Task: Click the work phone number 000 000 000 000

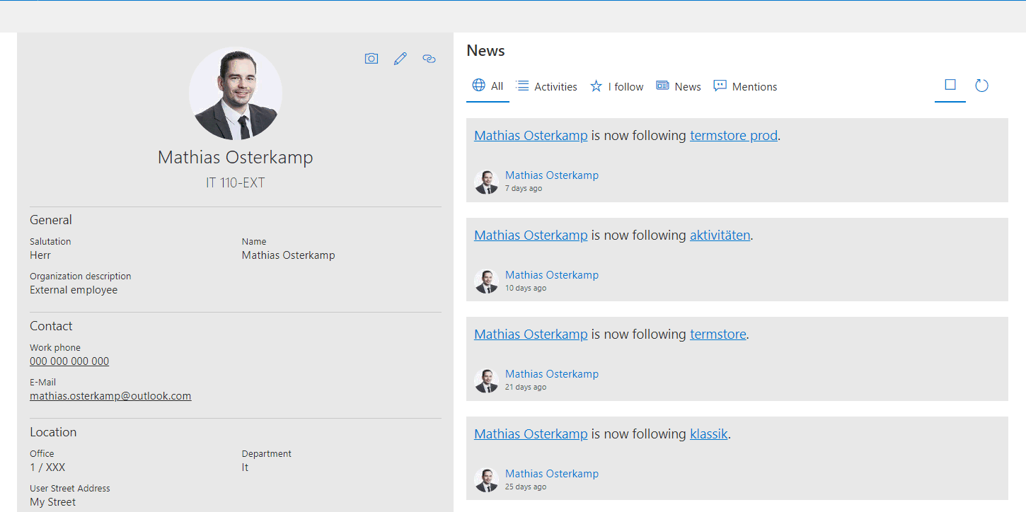Action: pos(69,361)
